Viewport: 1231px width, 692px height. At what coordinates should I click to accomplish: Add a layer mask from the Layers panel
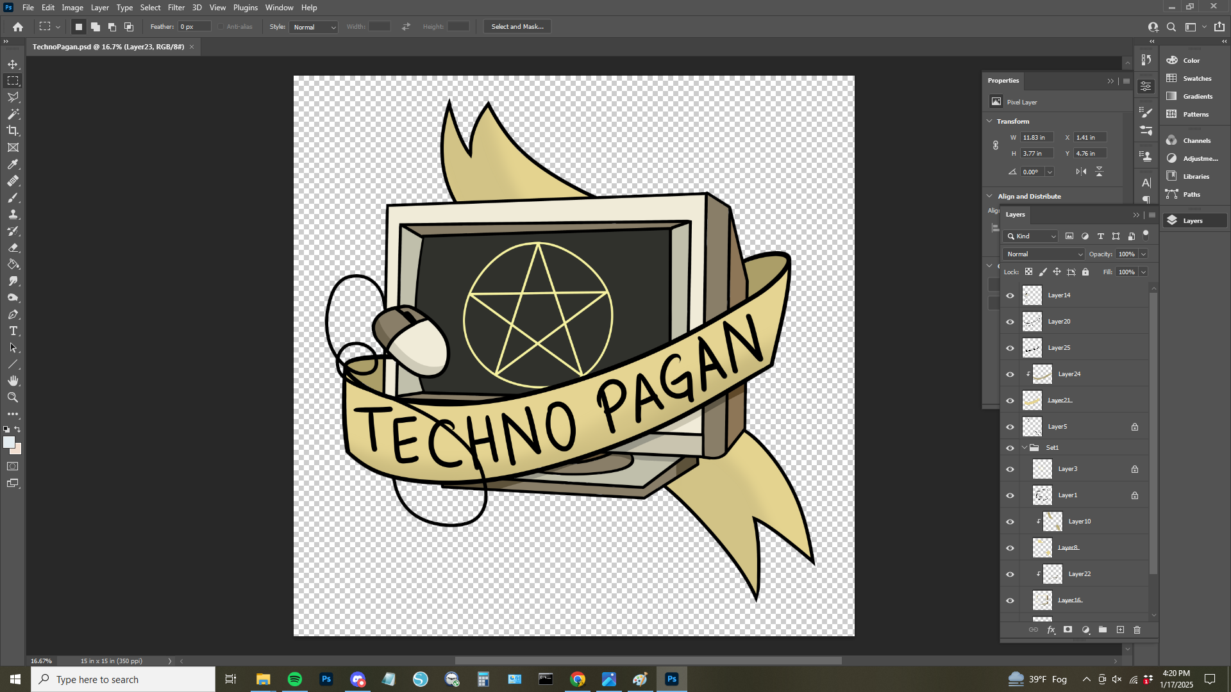click(x=1068, y=630)
